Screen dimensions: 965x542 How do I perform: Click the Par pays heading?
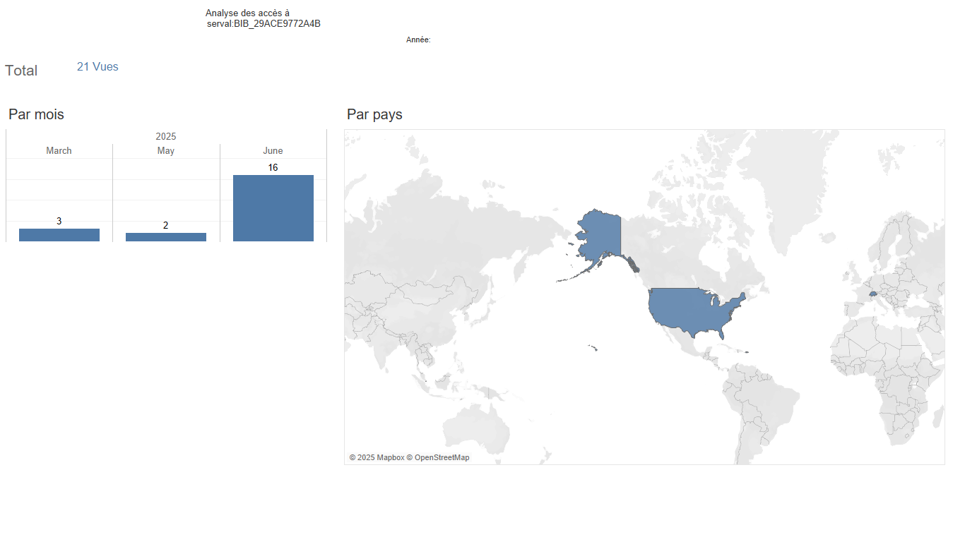374,114
